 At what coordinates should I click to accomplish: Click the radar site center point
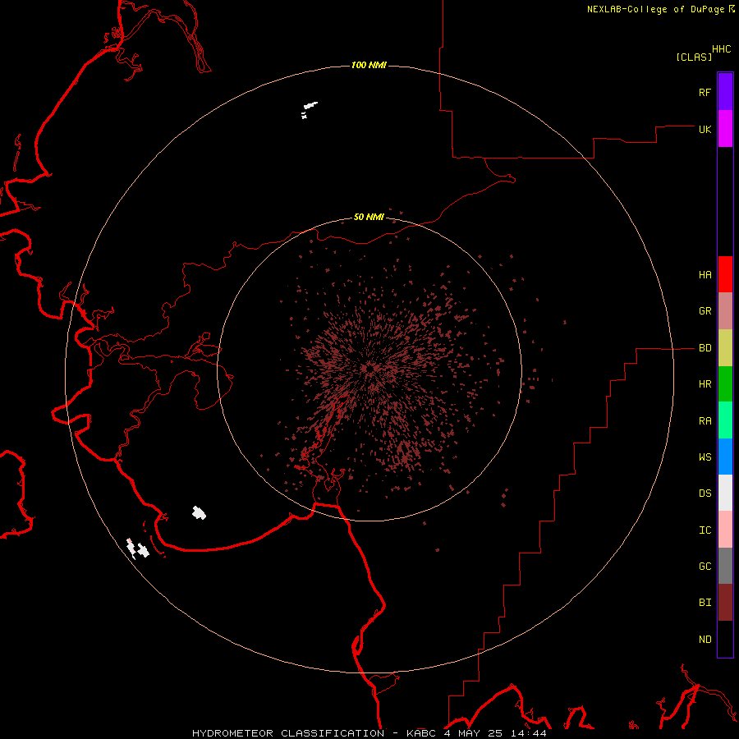[x=369, y=369]
